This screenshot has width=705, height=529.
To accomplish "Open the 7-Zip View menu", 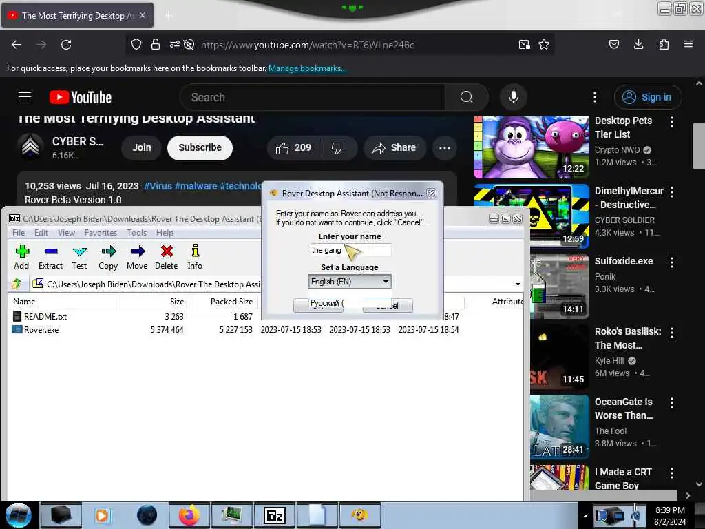I will coord(66,233).
